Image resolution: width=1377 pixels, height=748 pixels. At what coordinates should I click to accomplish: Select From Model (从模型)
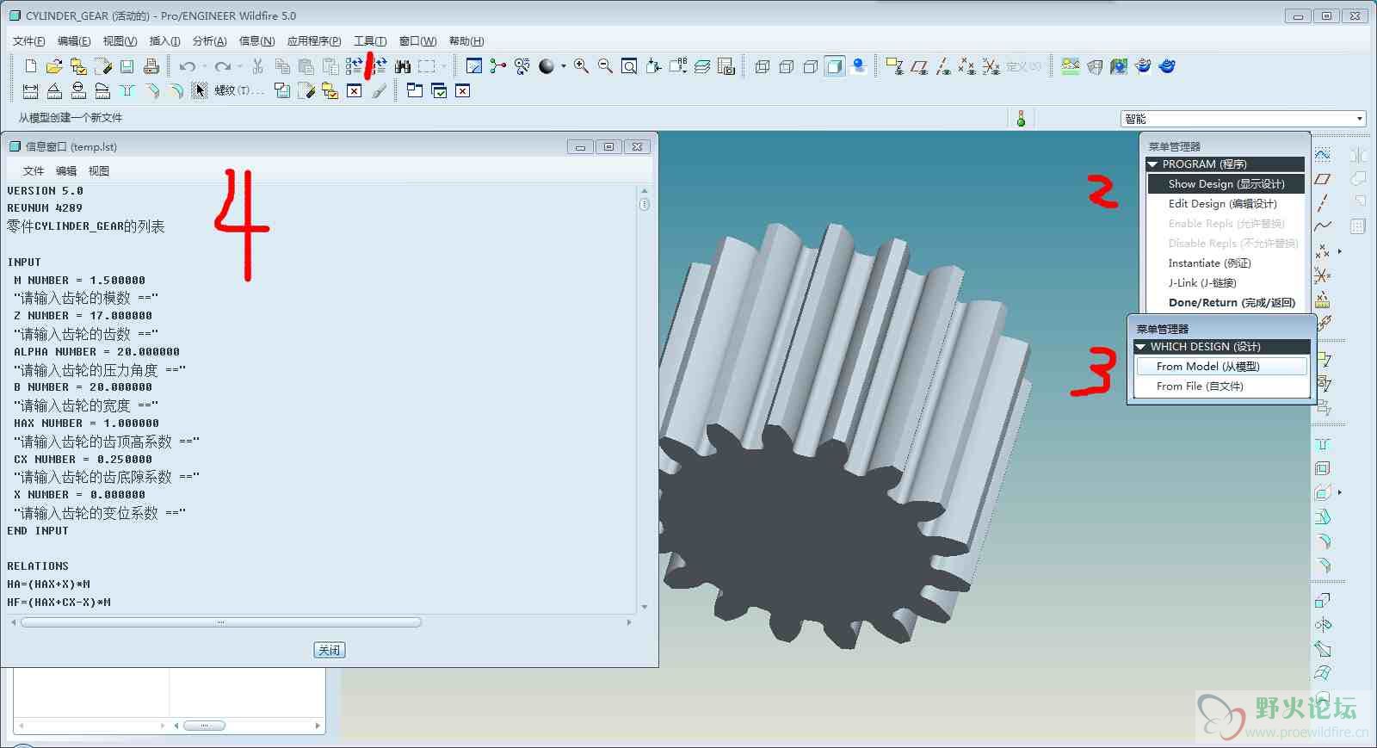point(1222,366)
